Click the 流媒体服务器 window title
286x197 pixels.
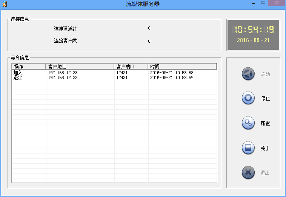(x=143, y=4)
